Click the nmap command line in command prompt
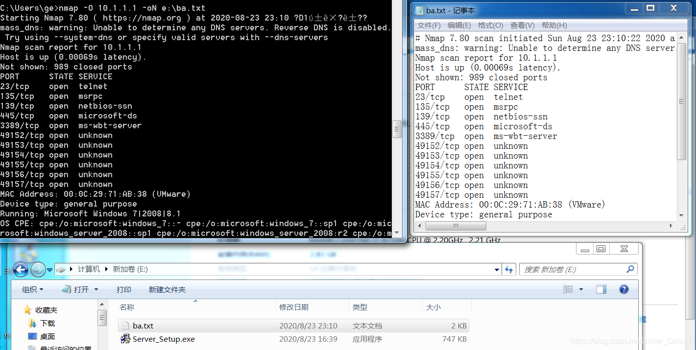The height and width of the screenshot is (350, 696). [x=103, y=8]
